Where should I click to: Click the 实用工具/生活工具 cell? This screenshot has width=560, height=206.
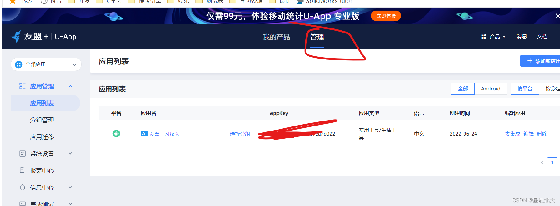pos(378,134)
